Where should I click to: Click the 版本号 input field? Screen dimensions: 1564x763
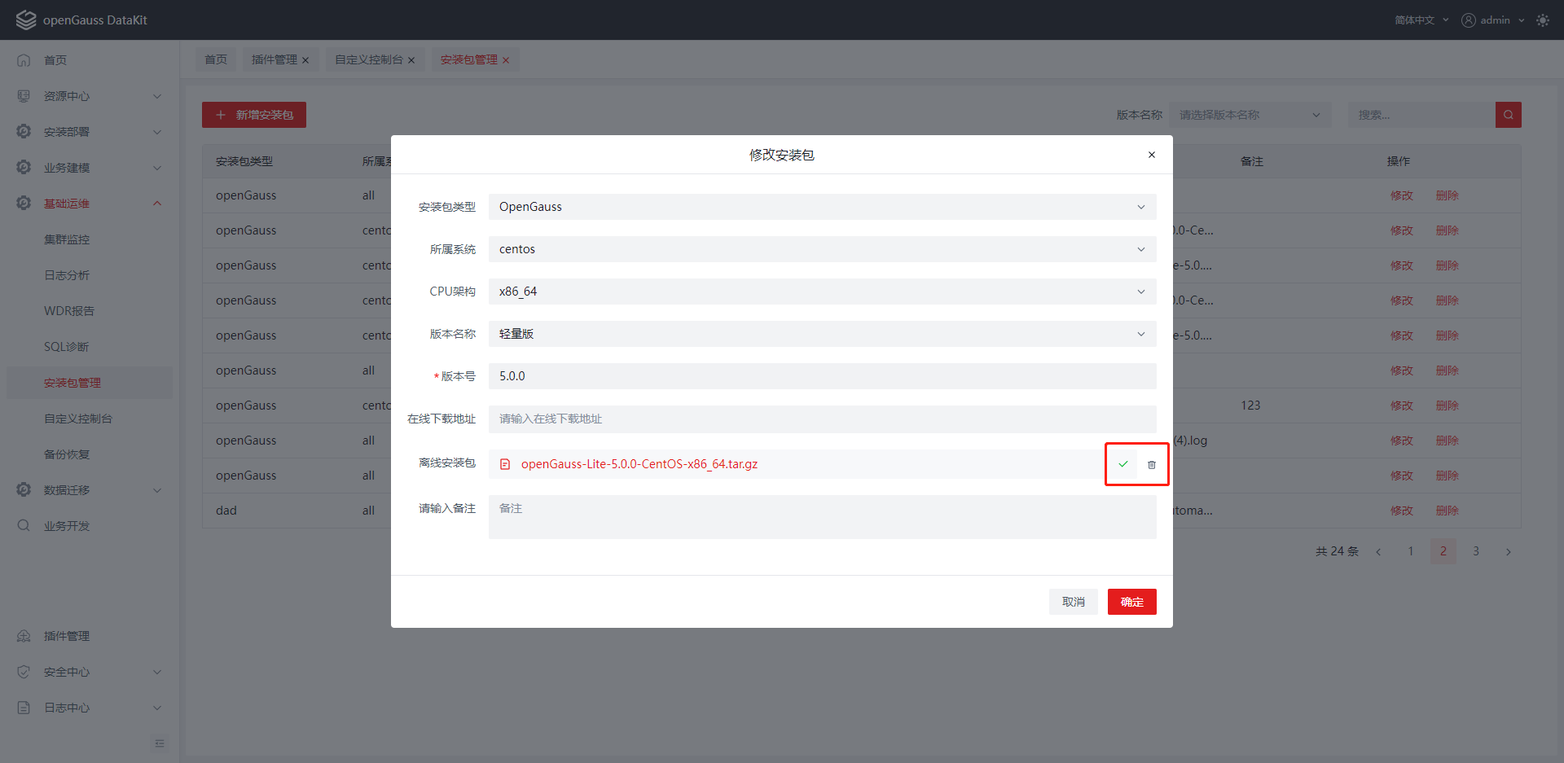(822, 376)
